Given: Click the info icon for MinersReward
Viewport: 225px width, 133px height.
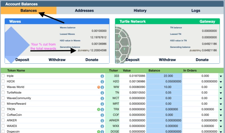Looking at the screenshot, I should (x=102, y=104).
